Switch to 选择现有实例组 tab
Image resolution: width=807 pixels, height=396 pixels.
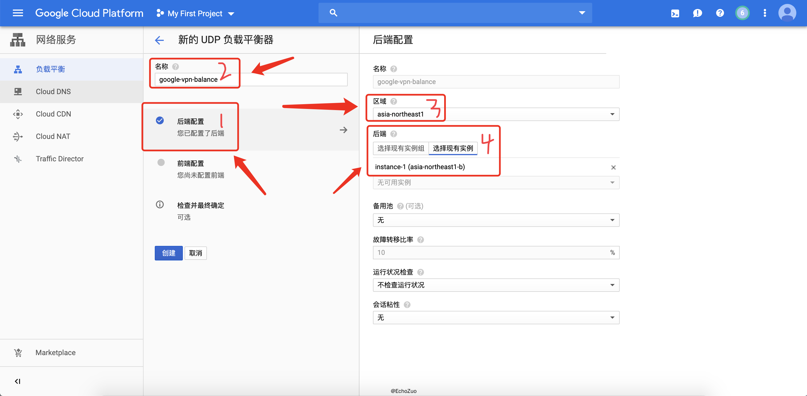tap(400, 148)
